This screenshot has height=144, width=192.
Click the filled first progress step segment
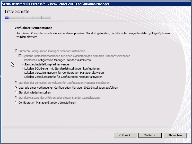click(7, 18)
